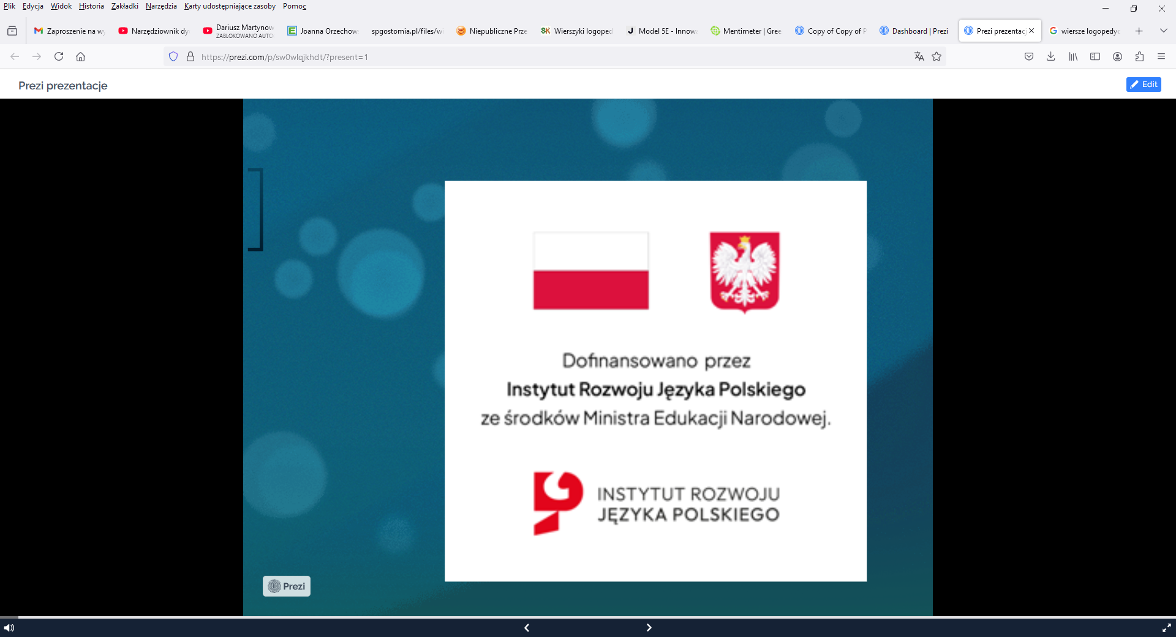Viewport: 1176px width, 637px height.
Task: Click the Prezi prezentacje title
Action: (63, 85)
